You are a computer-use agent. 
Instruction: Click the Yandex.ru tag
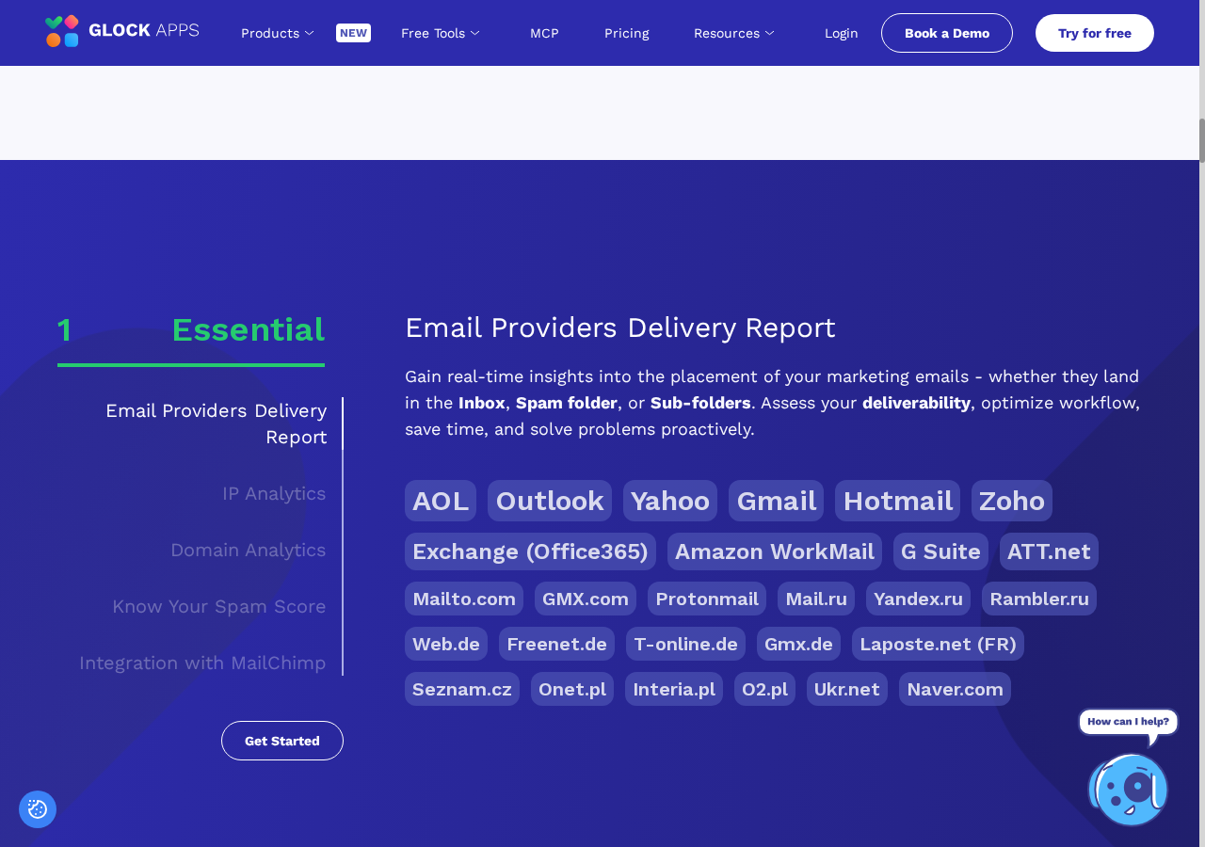pyautogui.click(x=918, y=599)
